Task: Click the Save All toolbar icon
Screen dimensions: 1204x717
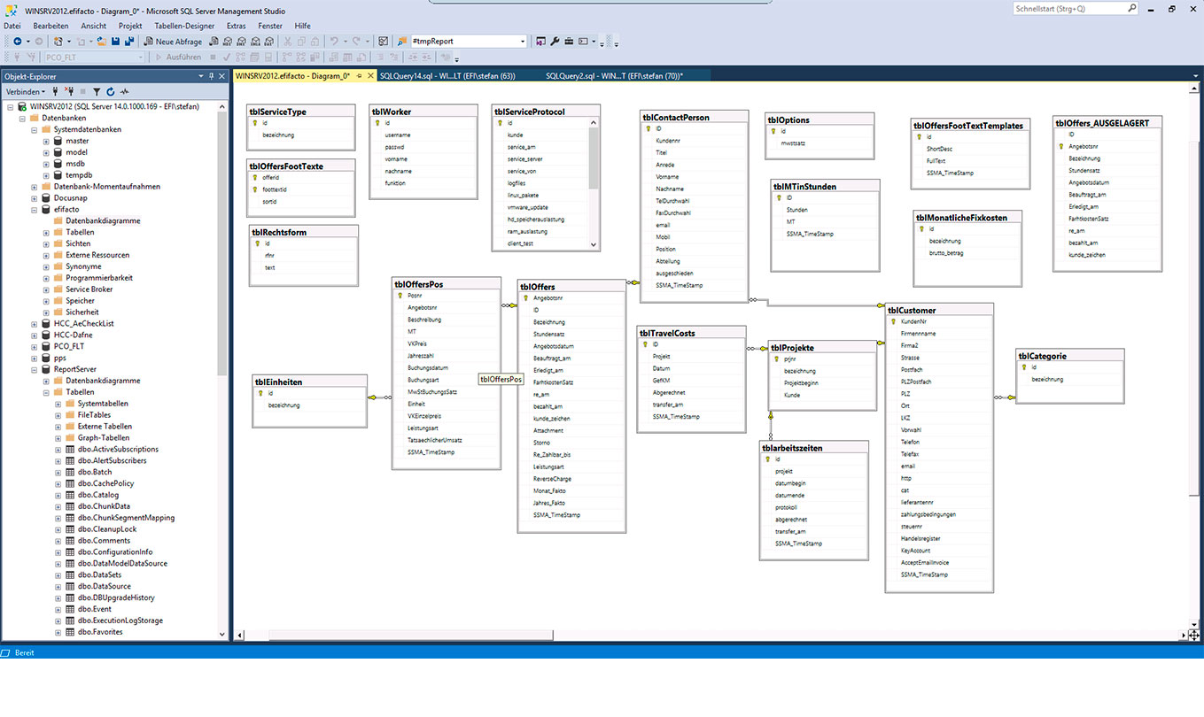Action: coord(129,42)
